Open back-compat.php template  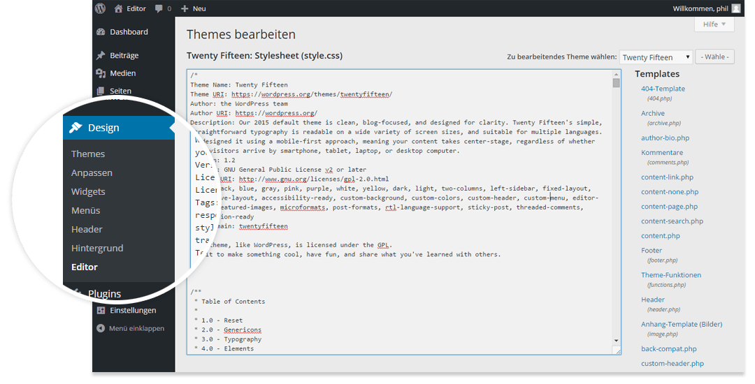[668, 349]
